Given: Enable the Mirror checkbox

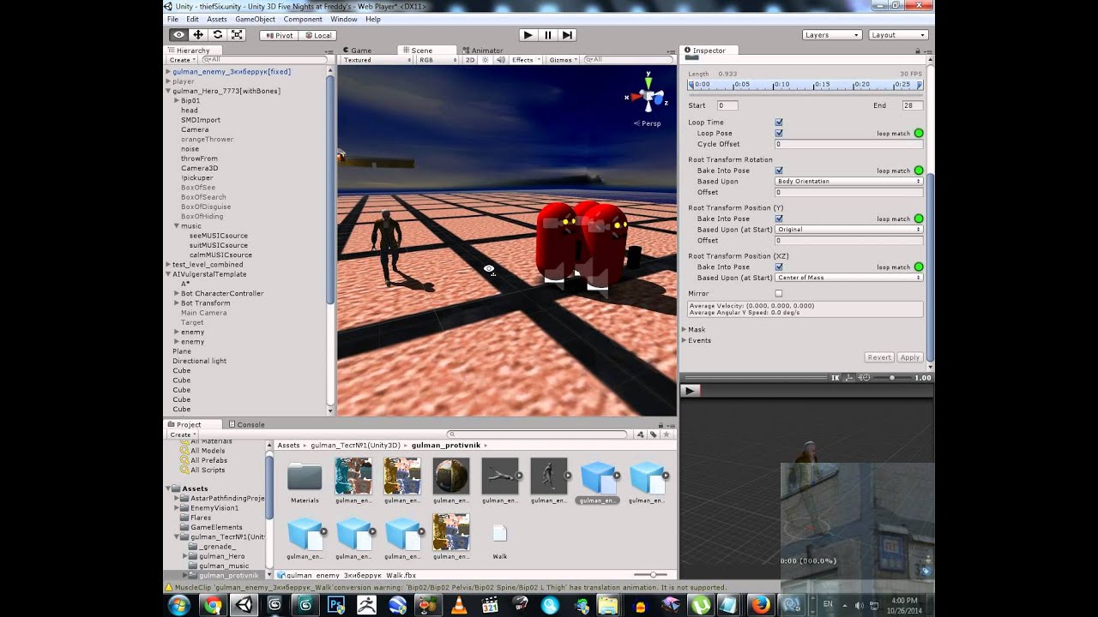Looking at the screenshot, I should (x=779, y=293).
